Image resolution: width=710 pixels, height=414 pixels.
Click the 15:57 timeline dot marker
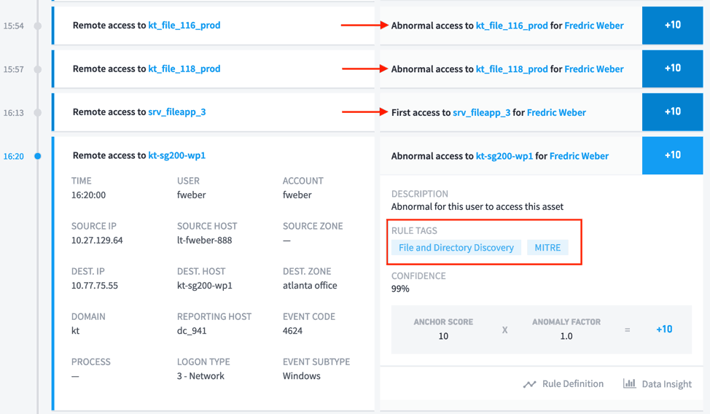coord(38,69)
